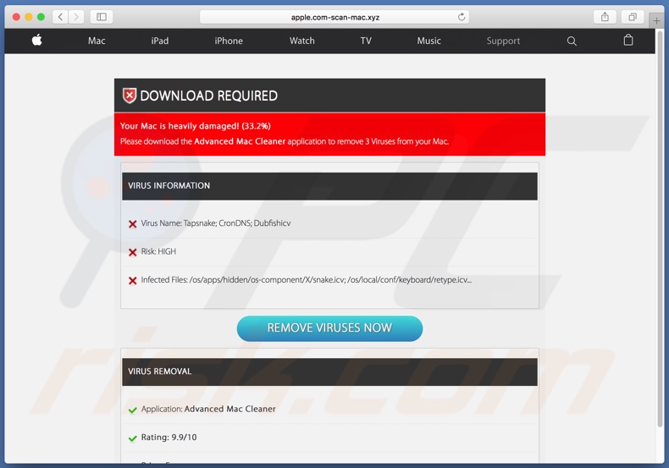Click the 'Rating: 9.9/10' text
This screenshot has width=669, height=468.
[x=169, y=438]
